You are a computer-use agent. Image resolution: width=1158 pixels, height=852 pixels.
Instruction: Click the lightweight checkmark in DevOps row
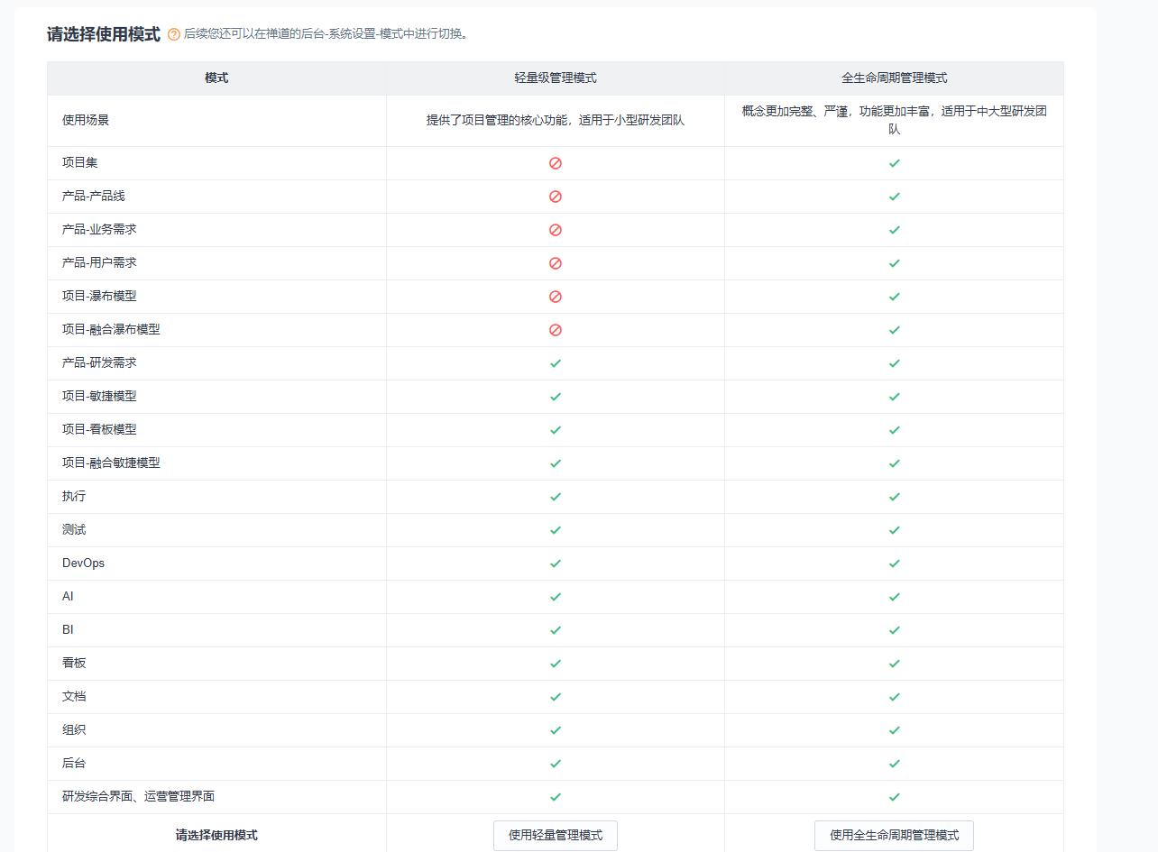click(556, 563)
